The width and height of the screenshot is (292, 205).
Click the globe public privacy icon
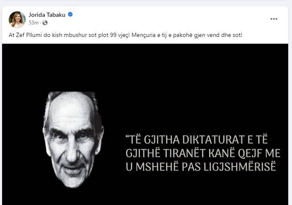point(45,23)
